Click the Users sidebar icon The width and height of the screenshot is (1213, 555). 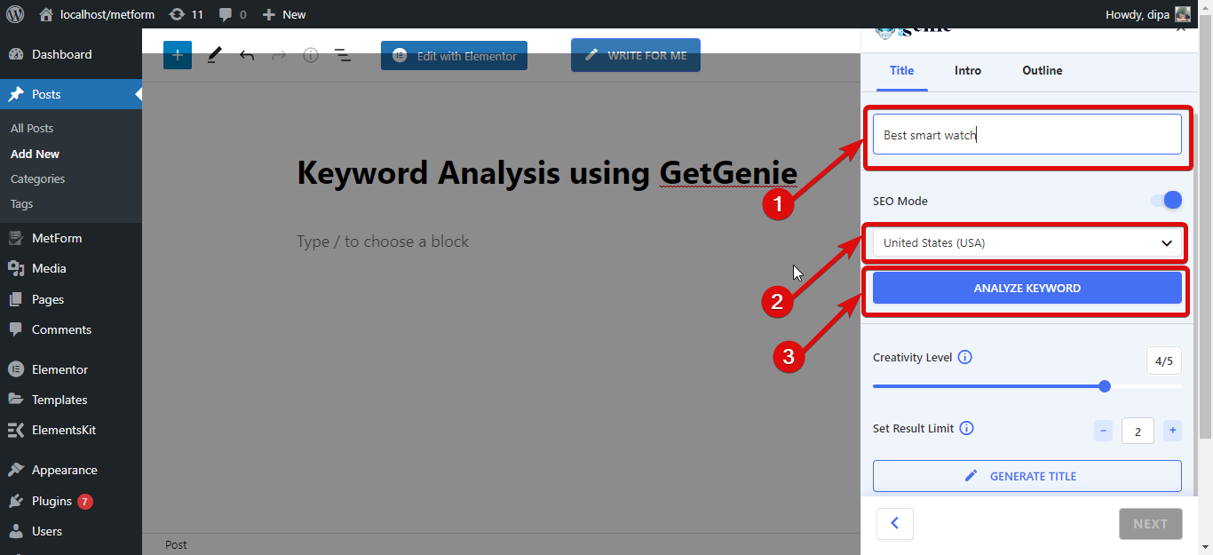[16, 531]
